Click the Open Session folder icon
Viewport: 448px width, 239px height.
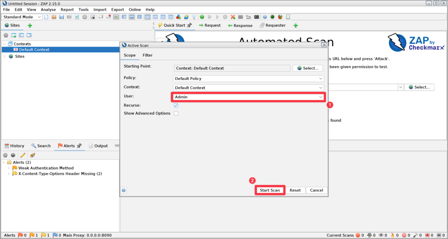54,17
